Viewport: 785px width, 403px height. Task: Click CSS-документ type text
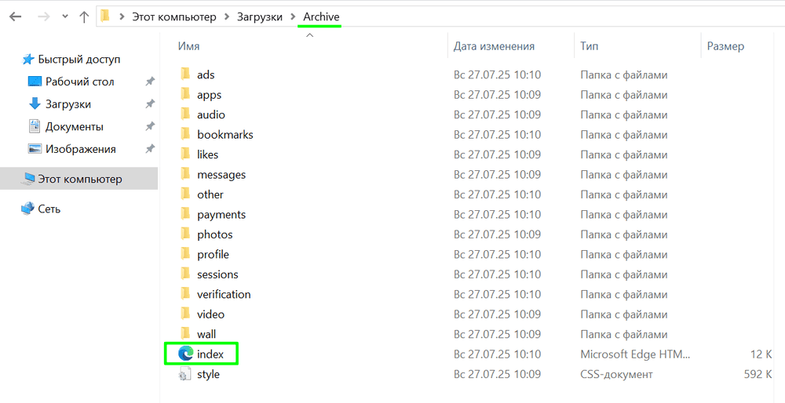pyautogui.click(x=616, y=374)
